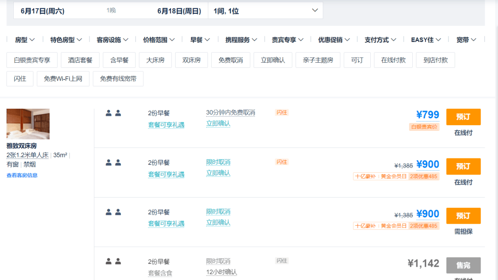Viewport: 498px width, 280px height.
Task: Toggle the 闪住 filter tag
Action: pos(20,79)
